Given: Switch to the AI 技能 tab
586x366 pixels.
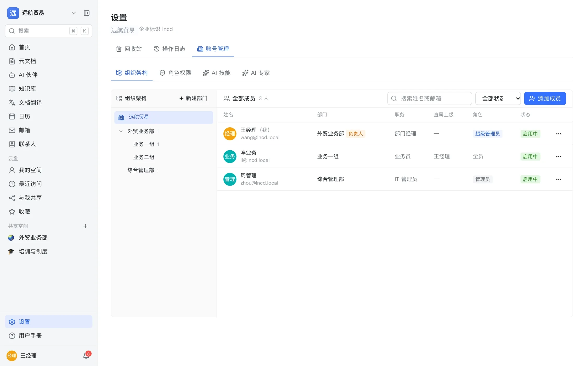Looking at the screenshot, I should pyautogui.click(x=217, y=73).
